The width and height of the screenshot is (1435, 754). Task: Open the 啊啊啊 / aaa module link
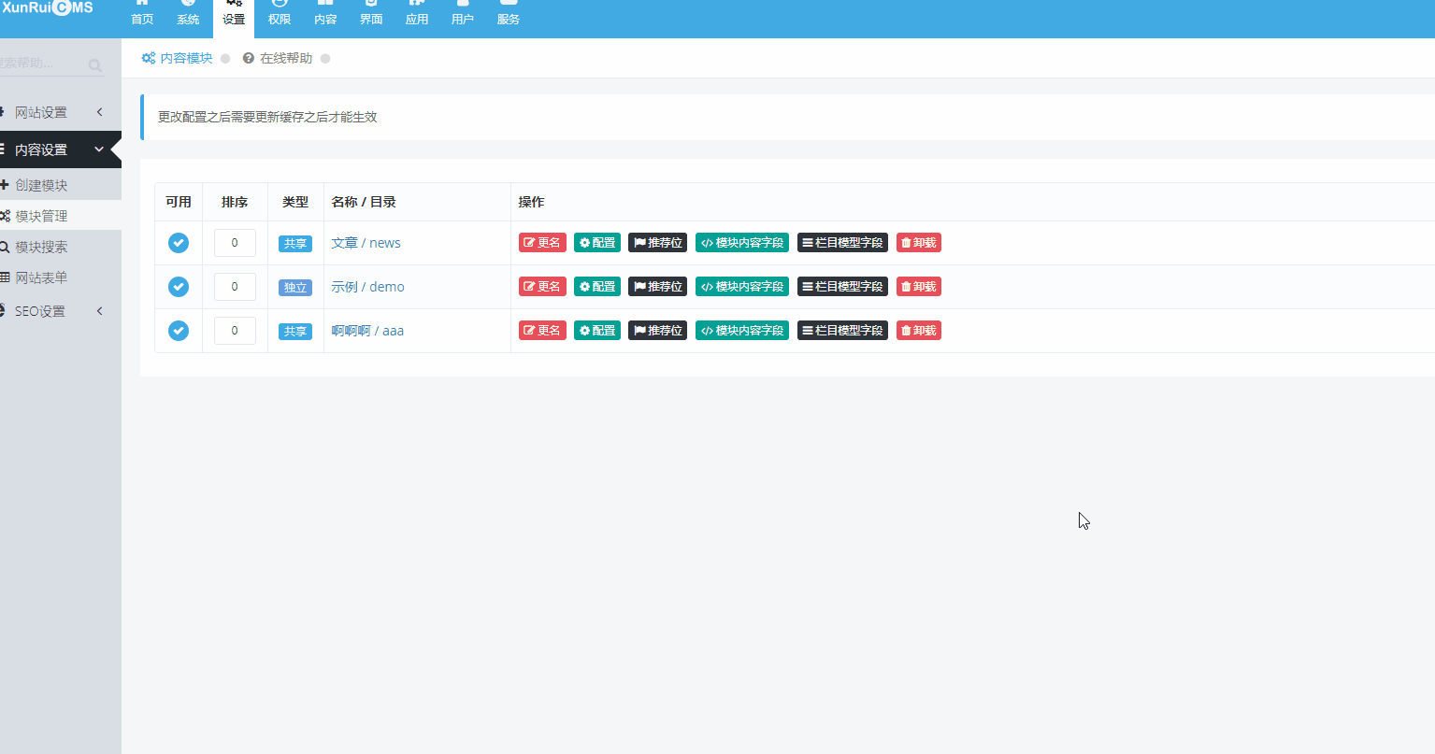pyautogui.click(x=367, y=331)
